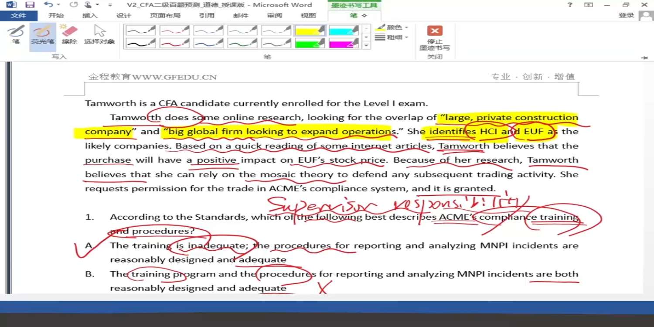This screenshot has width=654, height=327.
Task: Click the 登录 sign-in link
Action: [x=626, y=15]
